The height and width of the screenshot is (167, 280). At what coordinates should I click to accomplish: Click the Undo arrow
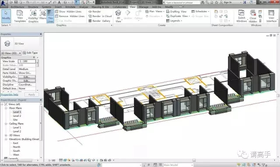(28, 2)
